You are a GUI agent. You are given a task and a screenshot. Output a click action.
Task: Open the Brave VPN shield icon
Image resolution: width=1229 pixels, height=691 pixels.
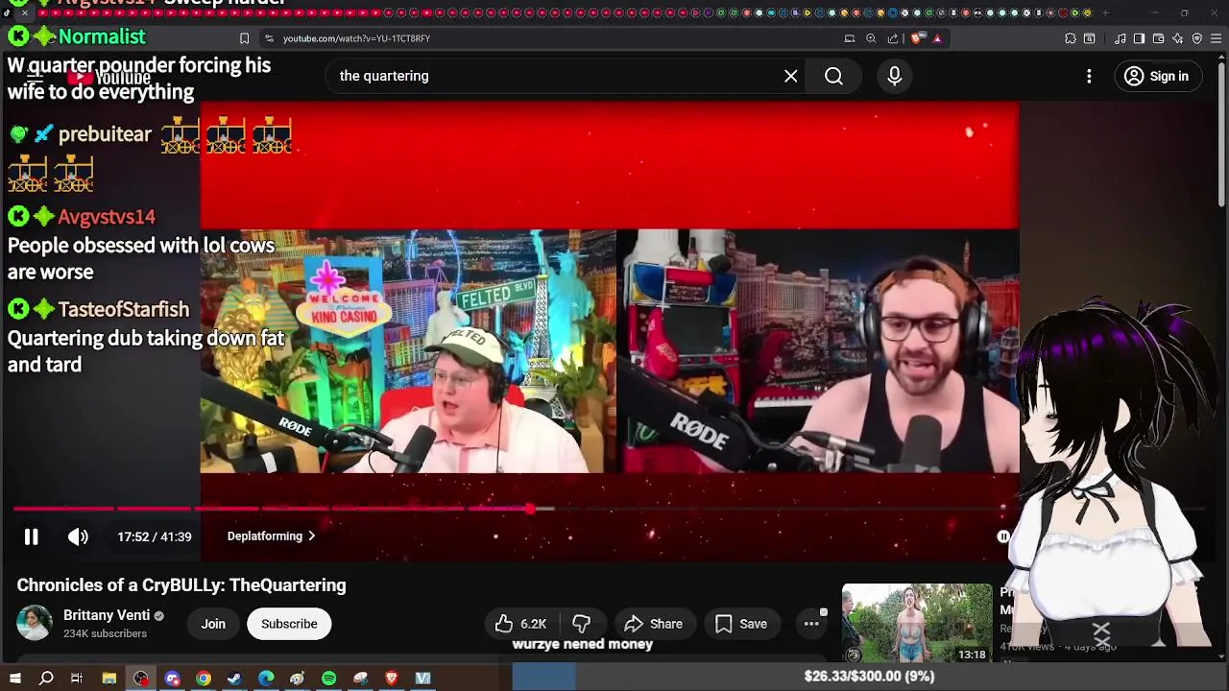tap(1197, 38)
